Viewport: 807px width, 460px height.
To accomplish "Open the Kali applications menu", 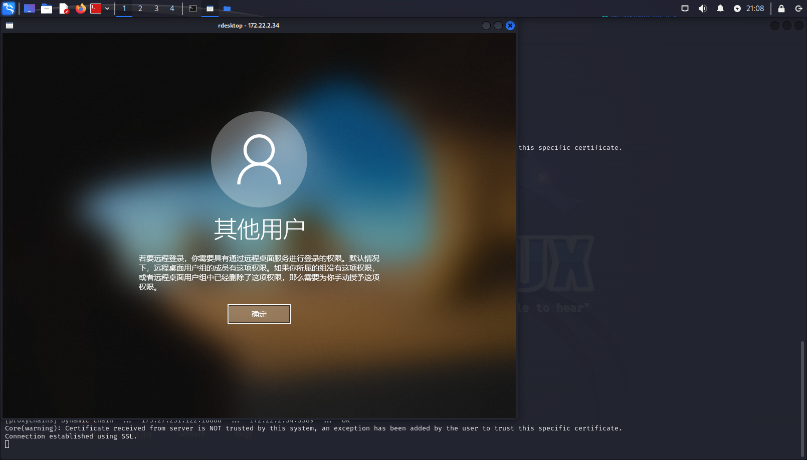I will (8, 8).
